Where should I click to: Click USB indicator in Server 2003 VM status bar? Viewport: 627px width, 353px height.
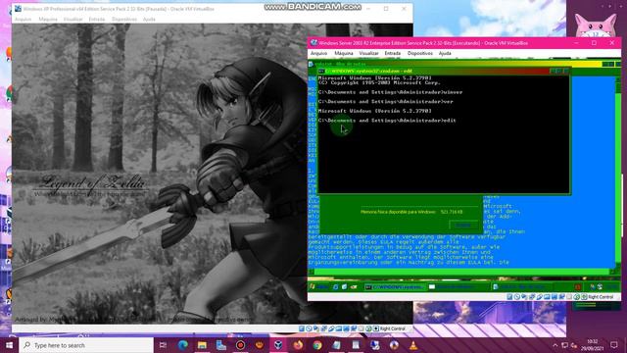(540, 297)
